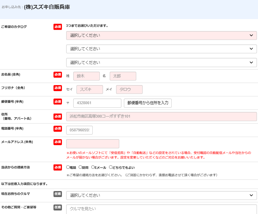
Task: Click the postal code input field
Action: pyautogui.click(x=97, y=103)
